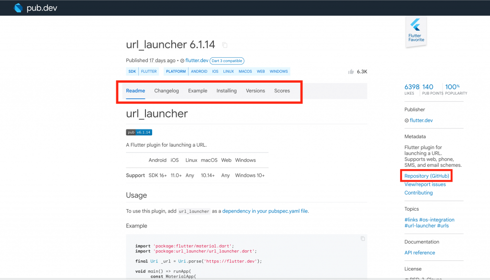Screen dimensions: 490x280
Task: Select the FLUTTER tag
Action: pyautogui.click(x=149, y=72)
